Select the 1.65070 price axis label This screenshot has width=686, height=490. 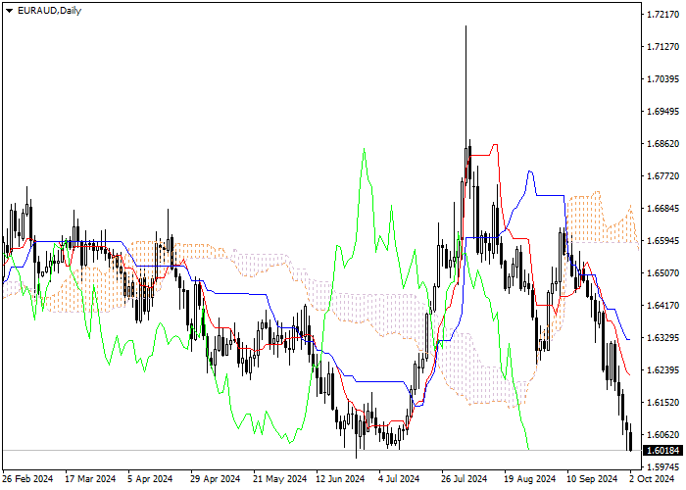(662, 273)
